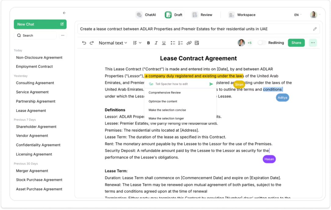This screenshot has width=331, height=210.
Task: Click the green Share button
Action: click(296, 43)
